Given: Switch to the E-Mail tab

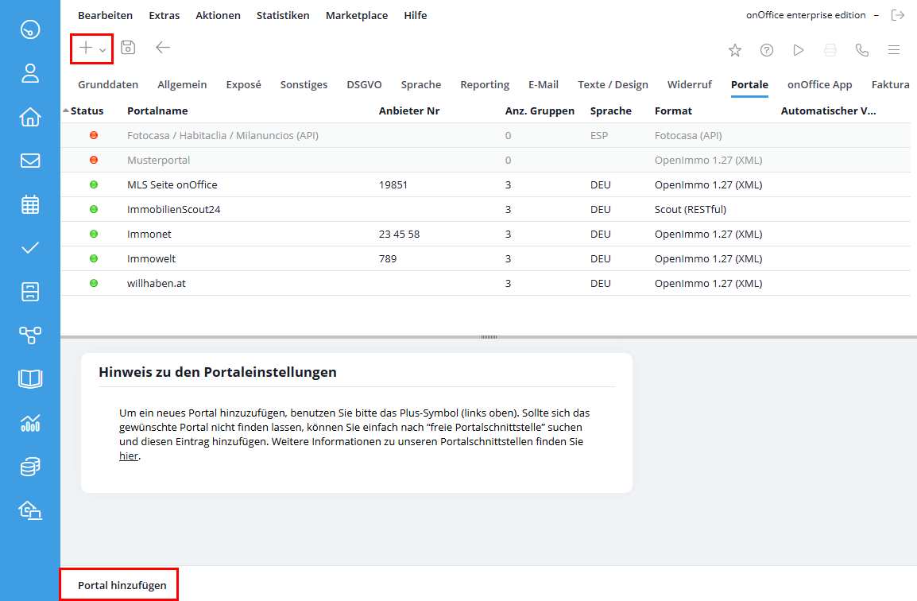Looking at the screenshot, I should tap(544, 85).
